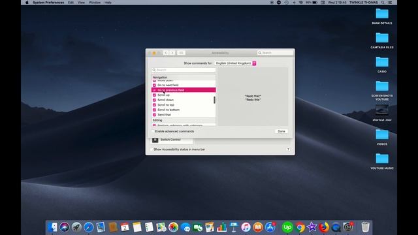
Task: Launch Siri from the dock
Action: (x=65, y=227)
